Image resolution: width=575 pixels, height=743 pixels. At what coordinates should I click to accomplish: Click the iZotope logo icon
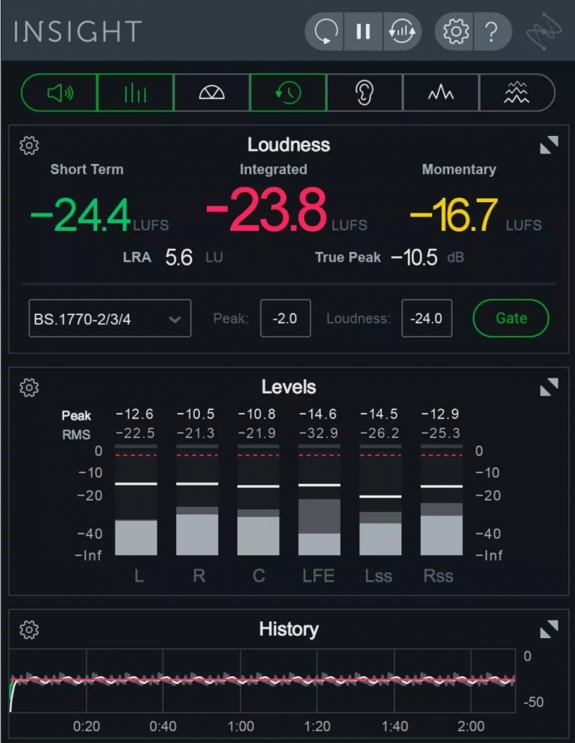pos(543,31)
